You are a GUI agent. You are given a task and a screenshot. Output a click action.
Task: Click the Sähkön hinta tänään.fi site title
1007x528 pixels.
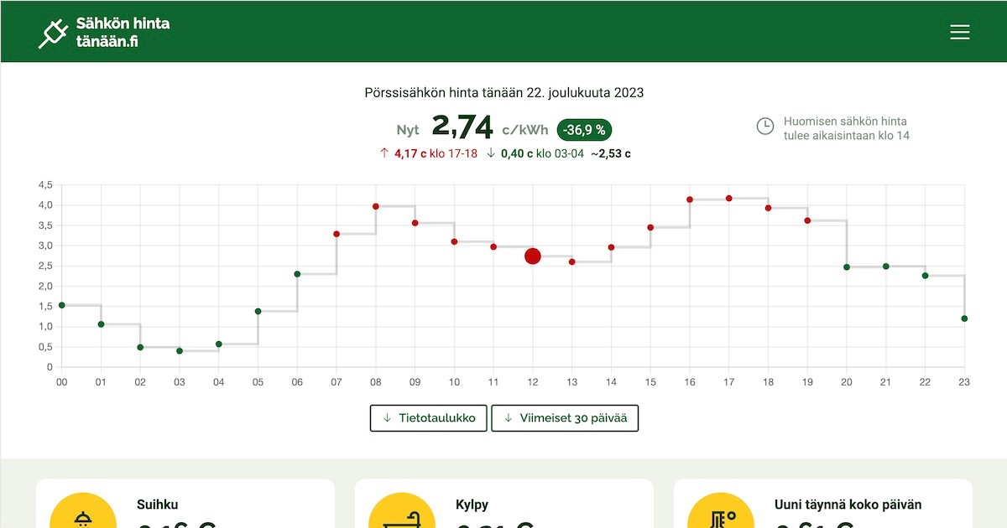coord(123,32)
